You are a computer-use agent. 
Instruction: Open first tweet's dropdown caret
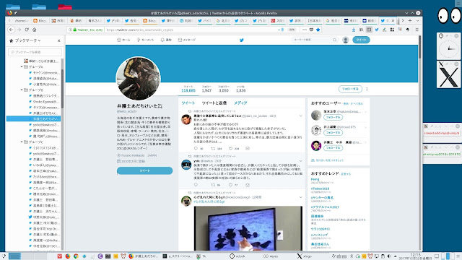tap(300, 116)
